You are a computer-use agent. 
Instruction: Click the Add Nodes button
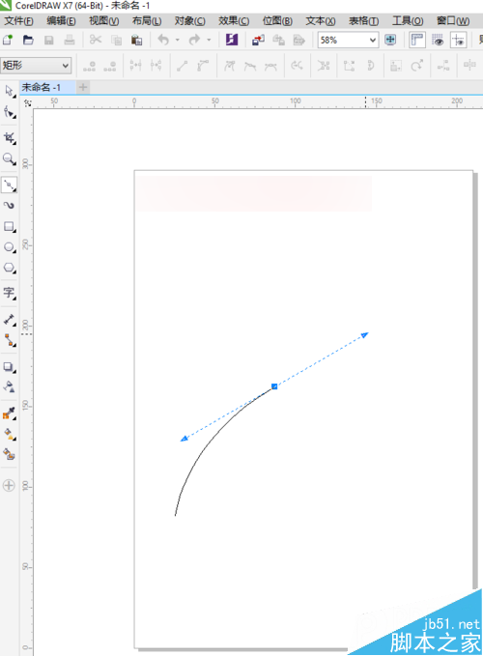pos(89,66)
